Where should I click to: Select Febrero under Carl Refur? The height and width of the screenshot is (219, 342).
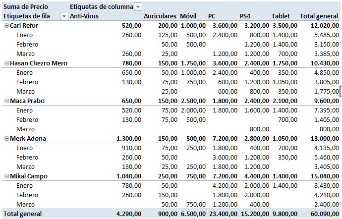click(27, 44)
